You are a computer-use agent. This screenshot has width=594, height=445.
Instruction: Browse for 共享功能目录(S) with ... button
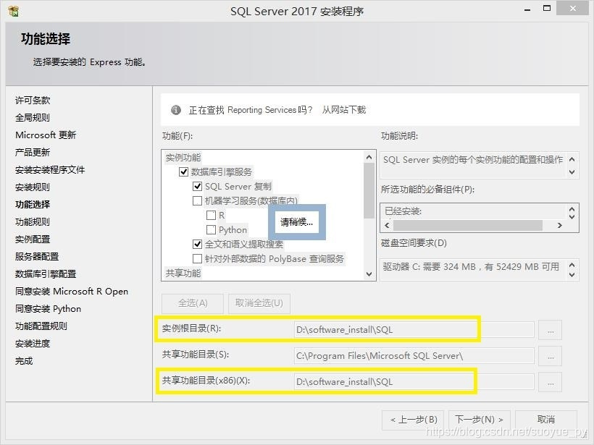point(551,357)
